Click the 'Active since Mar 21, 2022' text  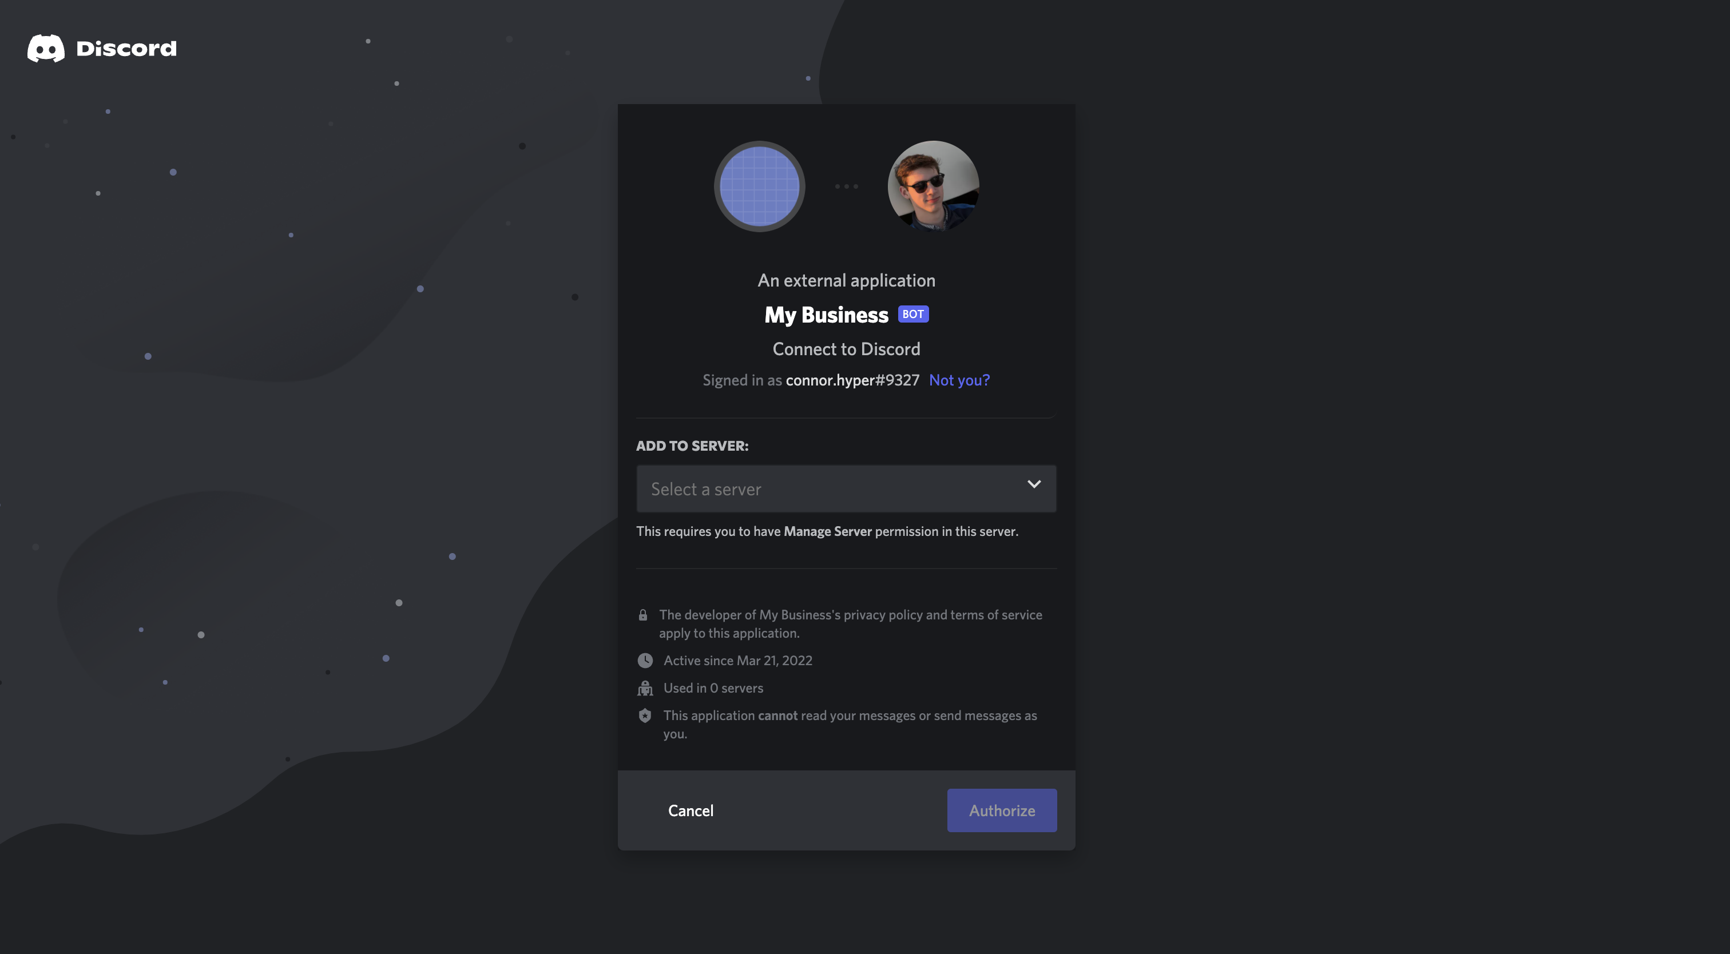pyautogui.click(x=737, y=661)
